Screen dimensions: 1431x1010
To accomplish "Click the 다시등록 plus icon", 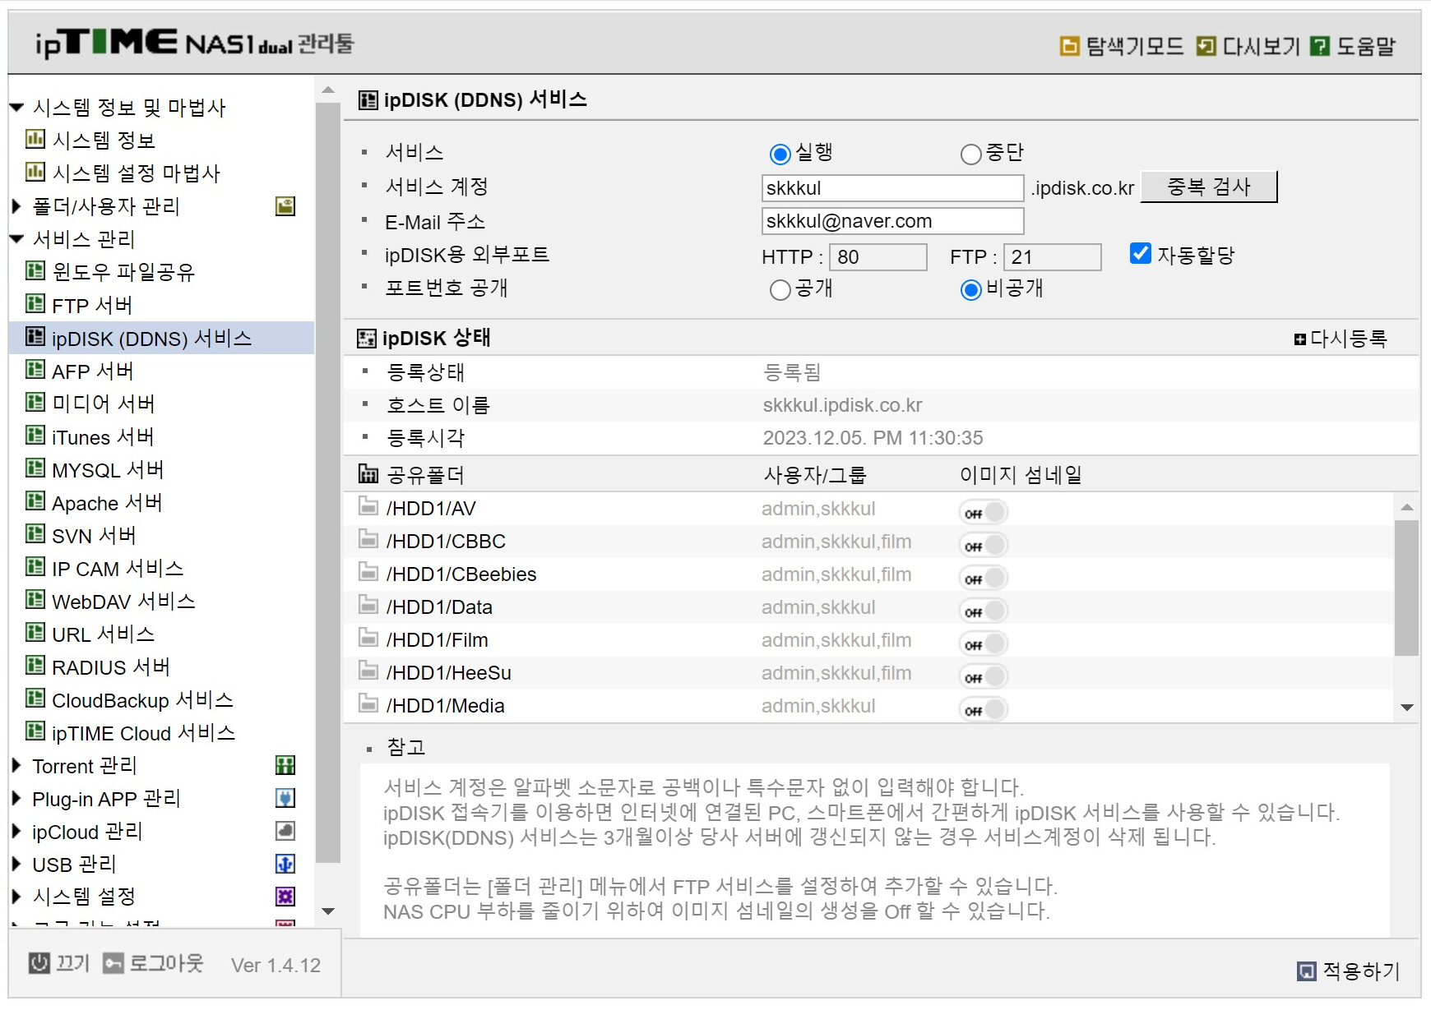I will point(1300,339).
